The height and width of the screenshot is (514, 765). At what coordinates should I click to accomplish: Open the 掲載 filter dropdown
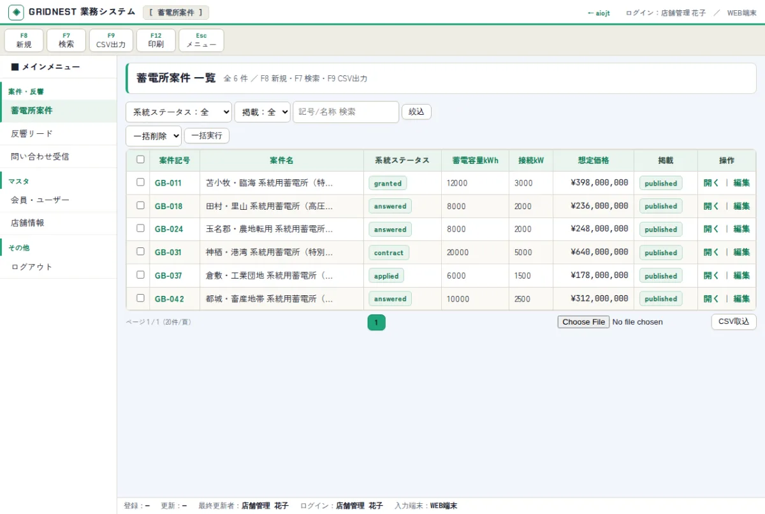click(x=263, y=112)
